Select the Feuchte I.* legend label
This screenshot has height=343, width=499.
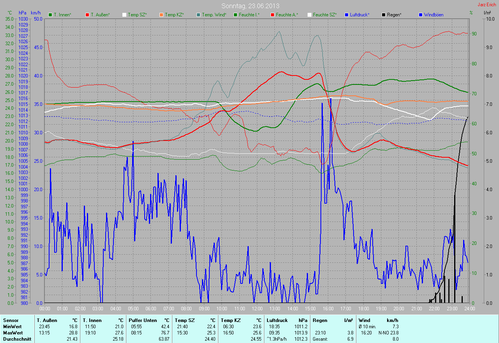pyautogui.click(x=250, y=15)
